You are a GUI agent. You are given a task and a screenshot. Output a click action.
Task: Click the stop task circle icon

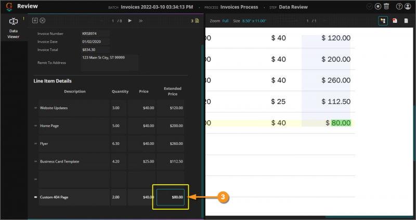tap(378, 6)
